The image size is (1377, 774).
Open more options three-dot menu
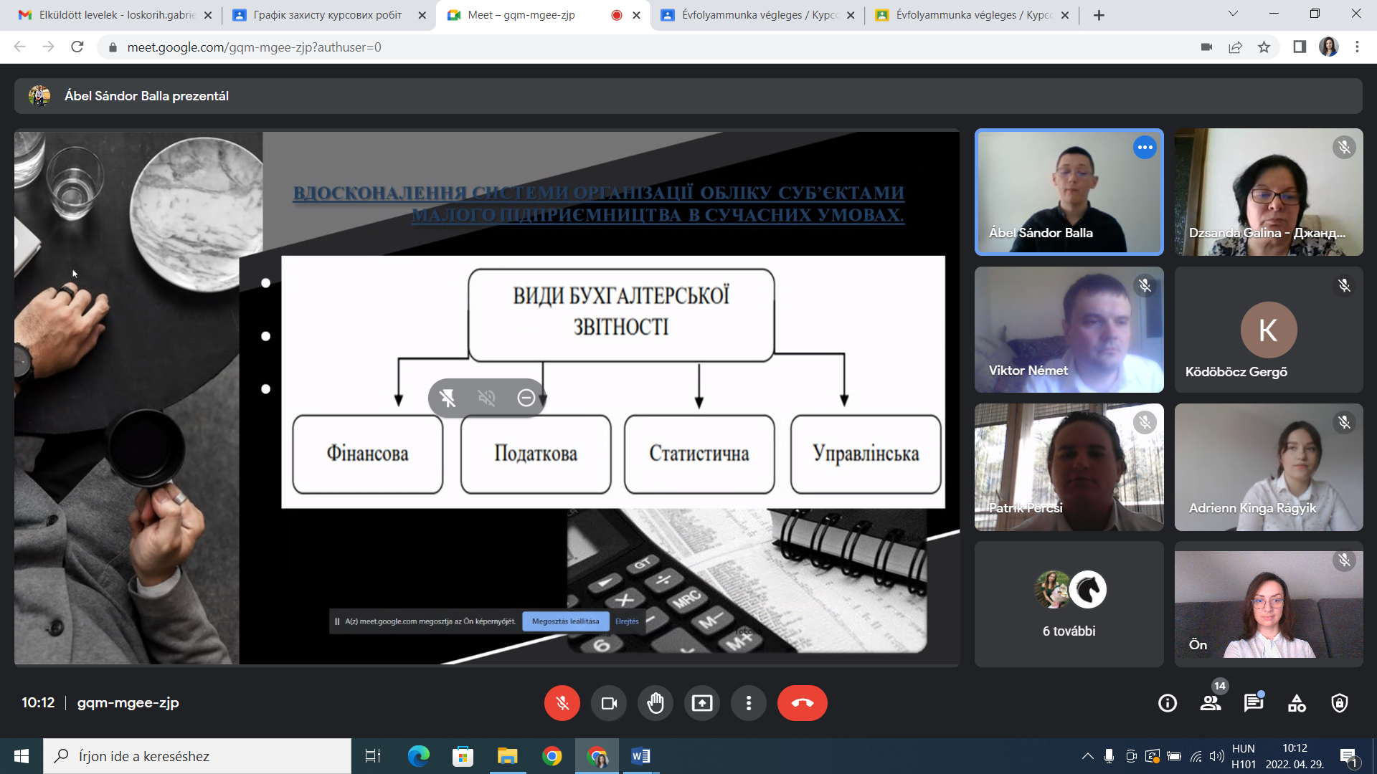click(749, 703)
